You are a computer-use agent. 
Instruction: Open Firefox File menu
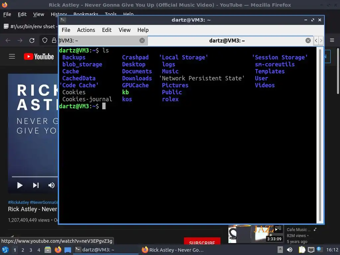click(x=7, y=14)
